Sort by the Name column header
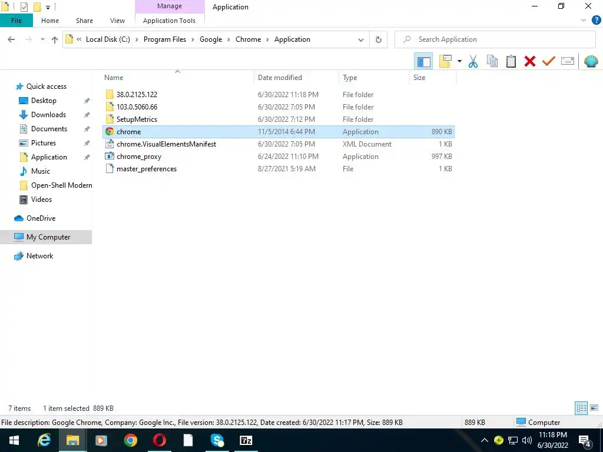Image resolution: width=603 pixels, height=452 pixels. 178,78
